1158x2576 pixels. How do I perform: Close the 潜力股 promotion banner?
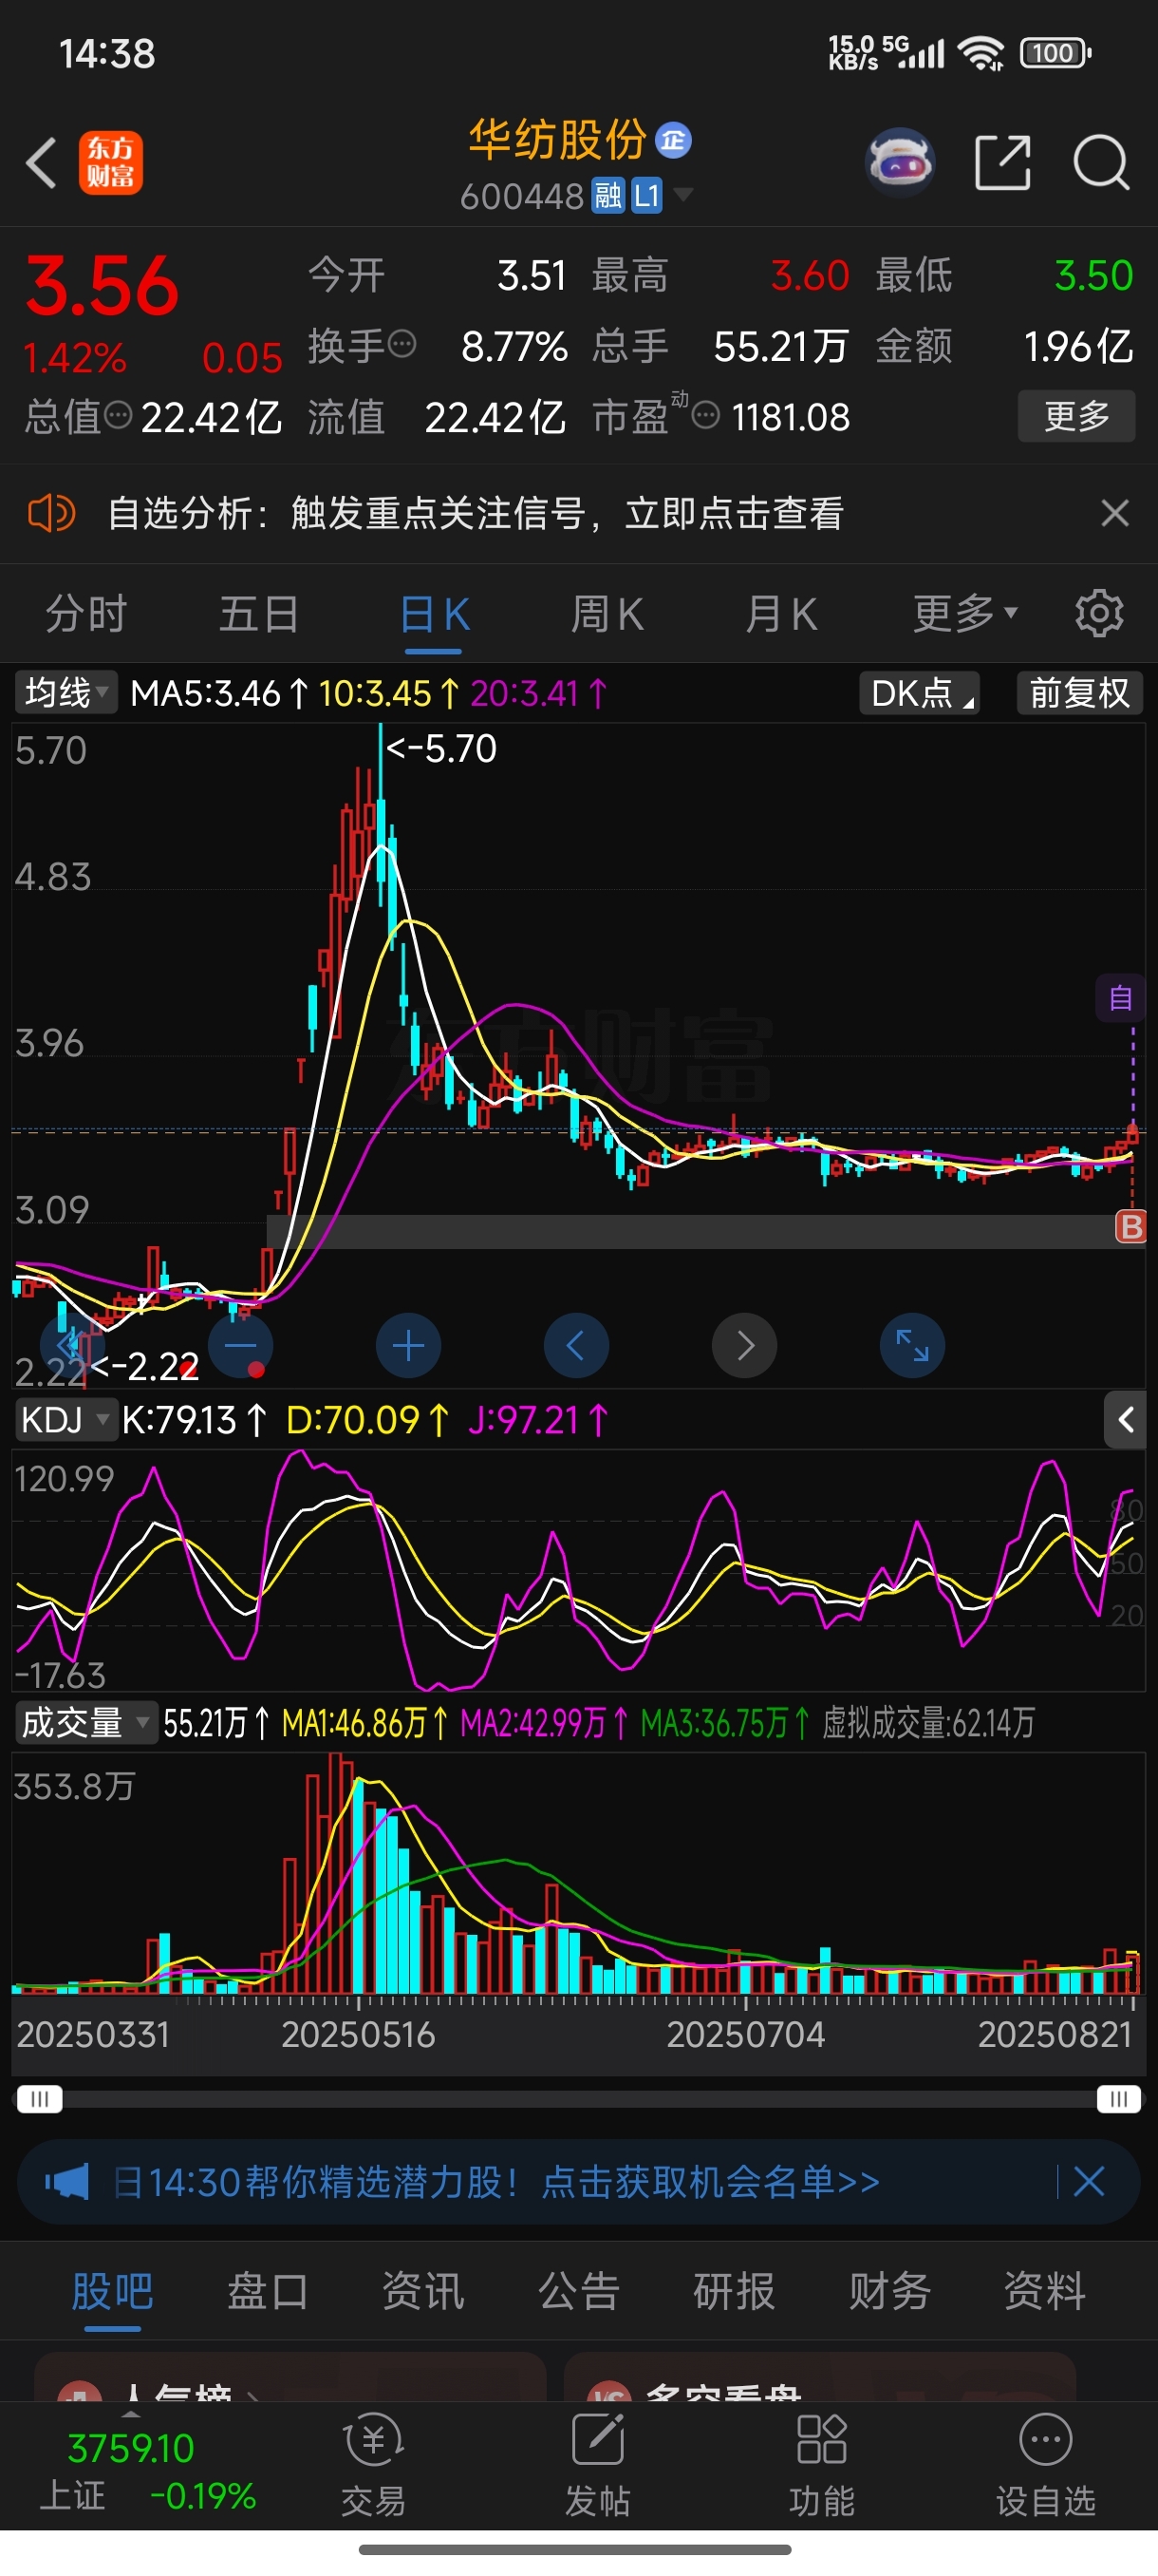pos(1088,2181)
